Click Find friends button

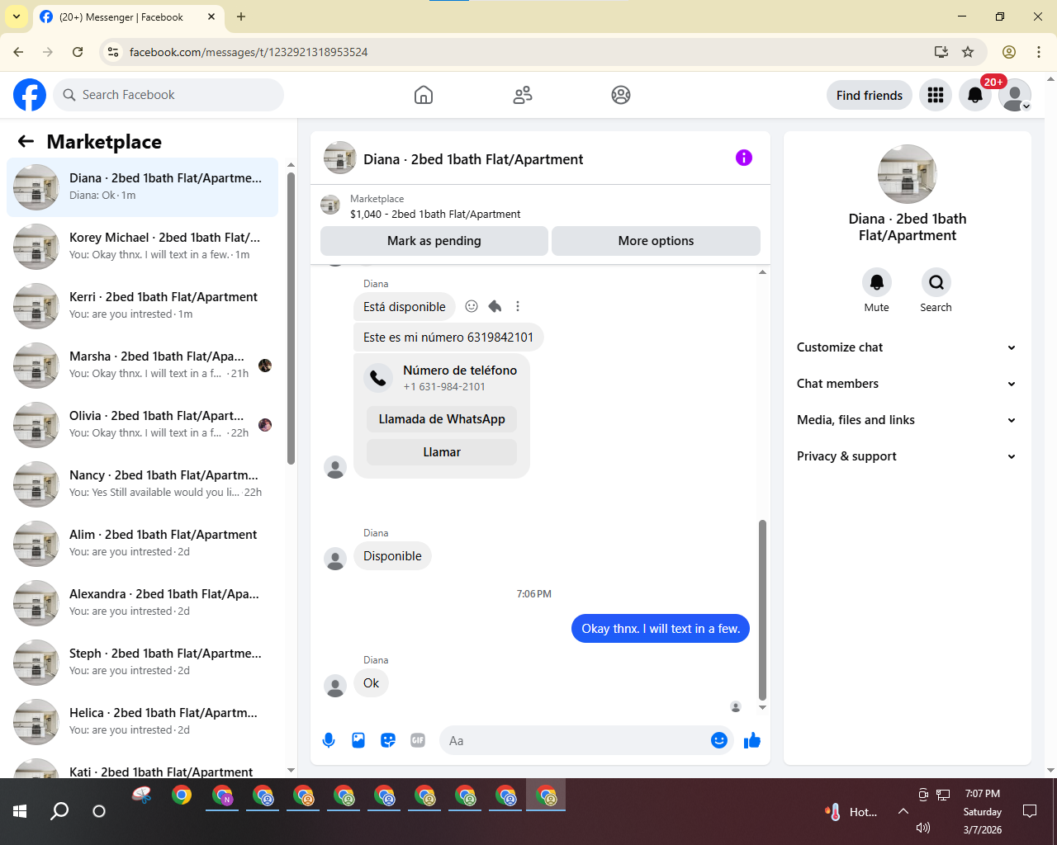(x=870, y=95)
